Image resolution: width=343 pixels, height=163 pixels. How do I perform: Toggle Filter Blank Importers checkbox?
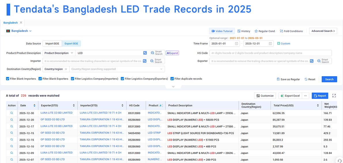[8, 79]
